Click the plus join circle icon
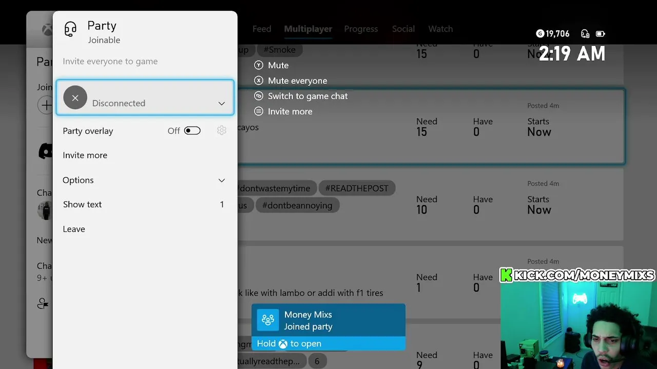This screenshot has width=657, height=369. coord(45,106)
